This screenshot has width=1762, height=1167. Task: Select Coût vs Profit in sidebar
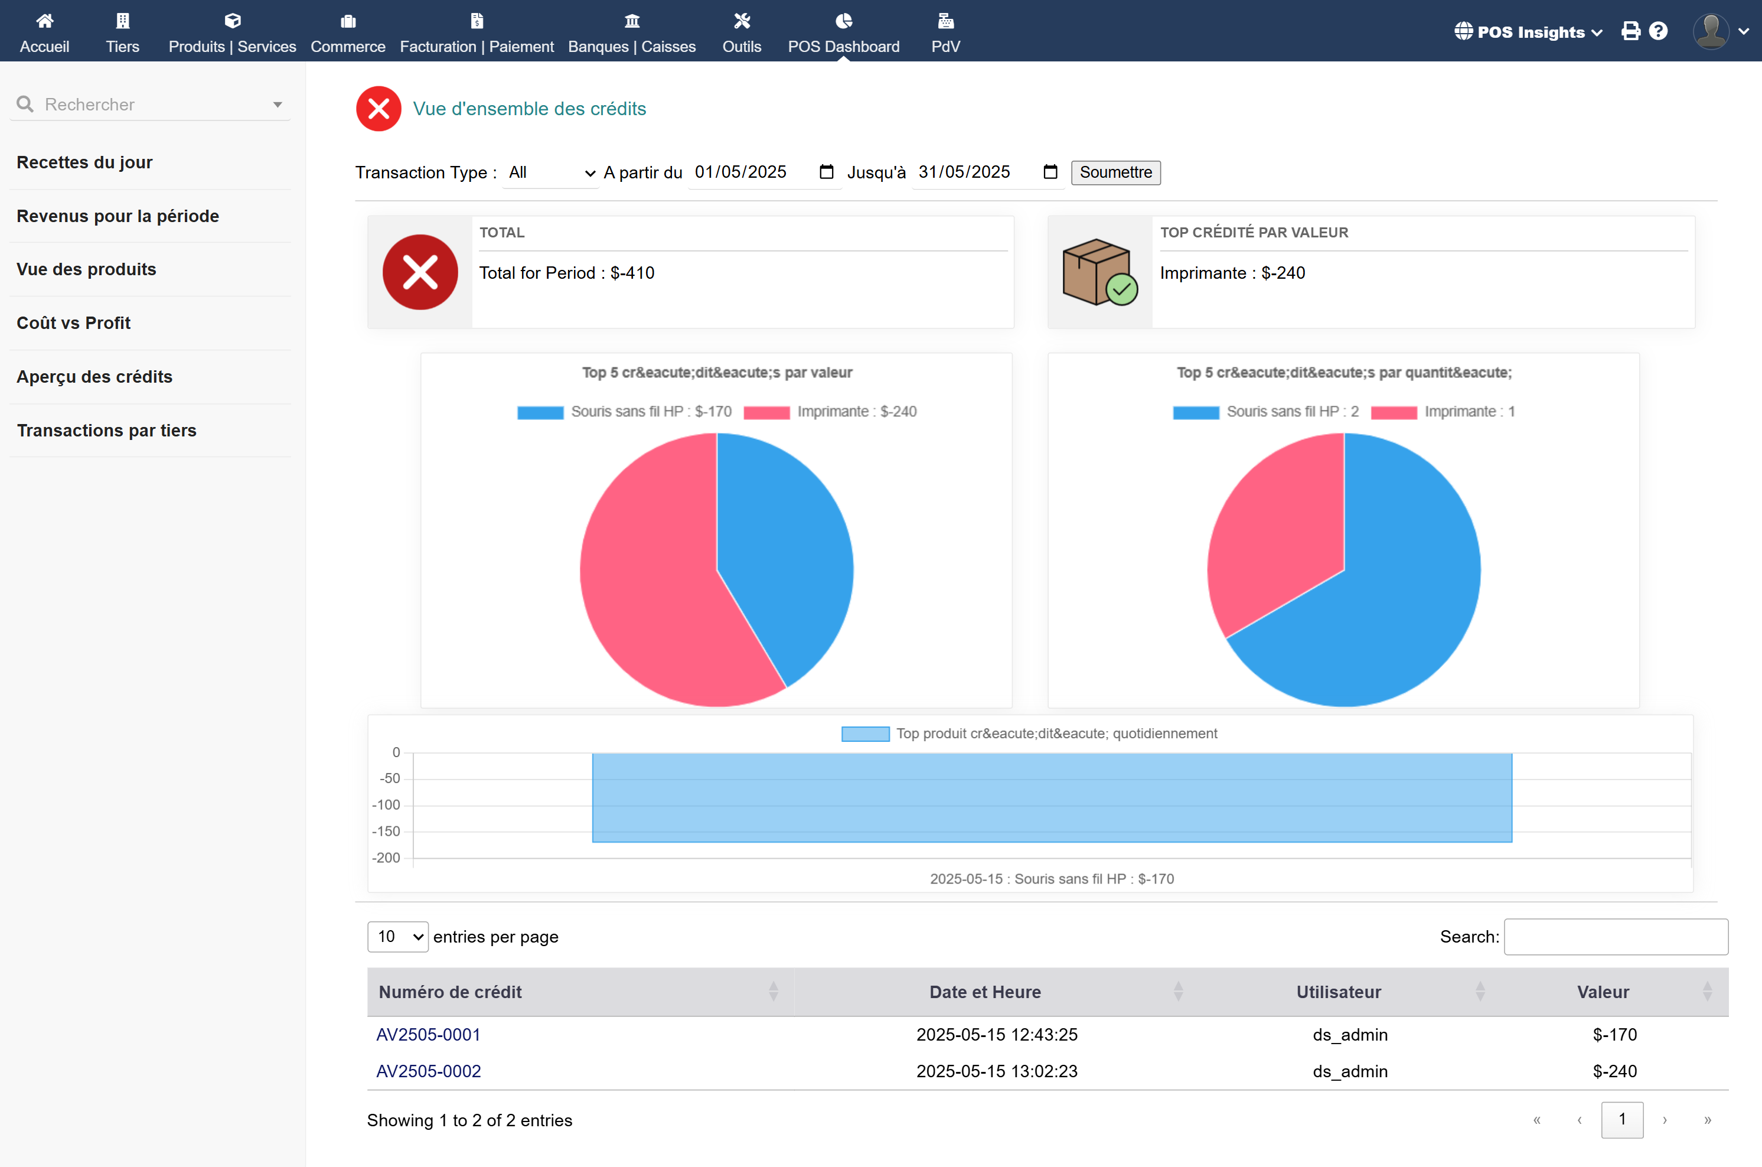(x=74, y=323)
